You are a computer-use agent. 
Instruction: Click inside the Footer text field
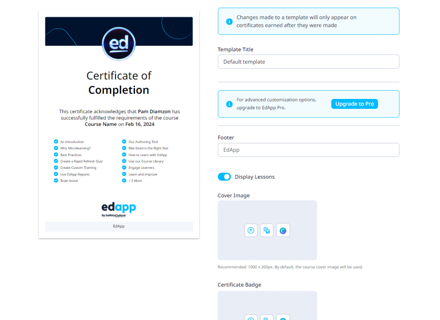308,150
